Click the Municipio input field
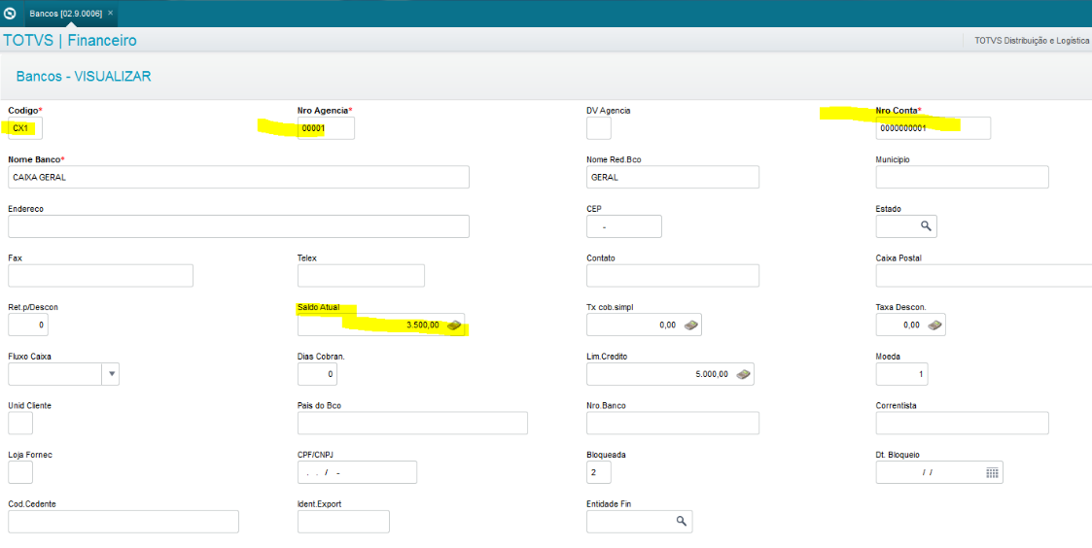Image resolution: width=1092 pixels, height=548 pixels. [962, 177]
